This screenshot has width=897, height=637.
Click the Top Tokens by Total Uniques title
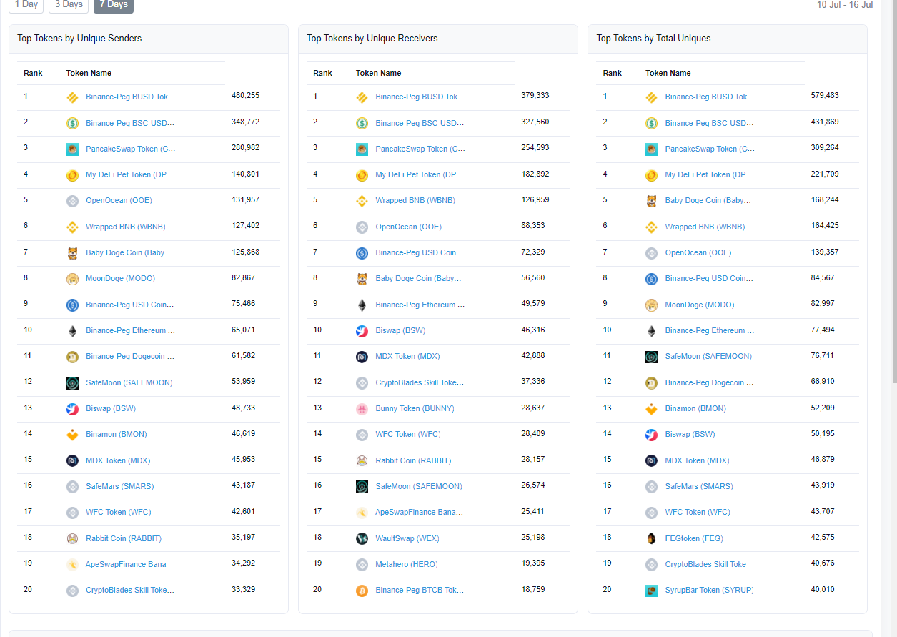point(653,39)
